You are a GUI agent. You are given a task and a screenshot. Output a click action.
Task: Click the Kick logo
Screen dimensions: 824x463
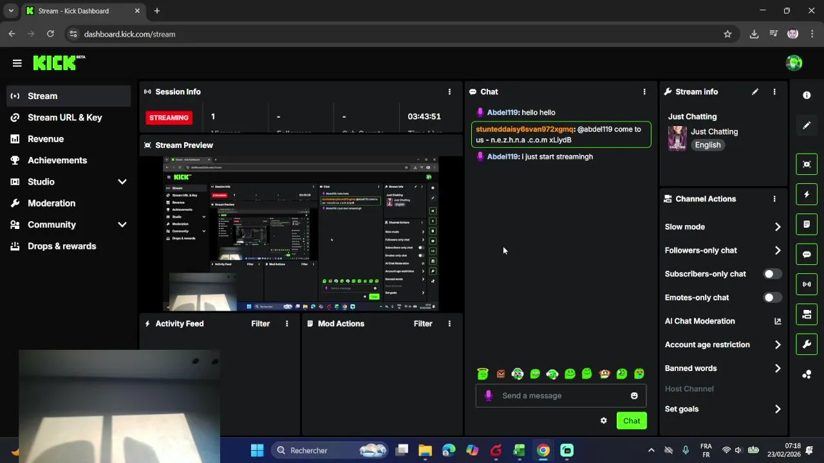pyautogui.click(x=59, y=62)
